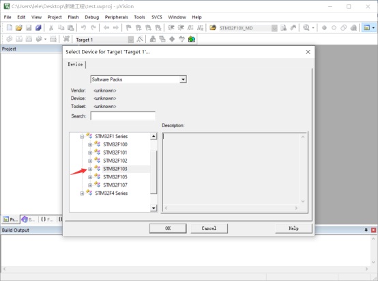
Task: Click the device tree scroll up arrow
Action: 154,136
